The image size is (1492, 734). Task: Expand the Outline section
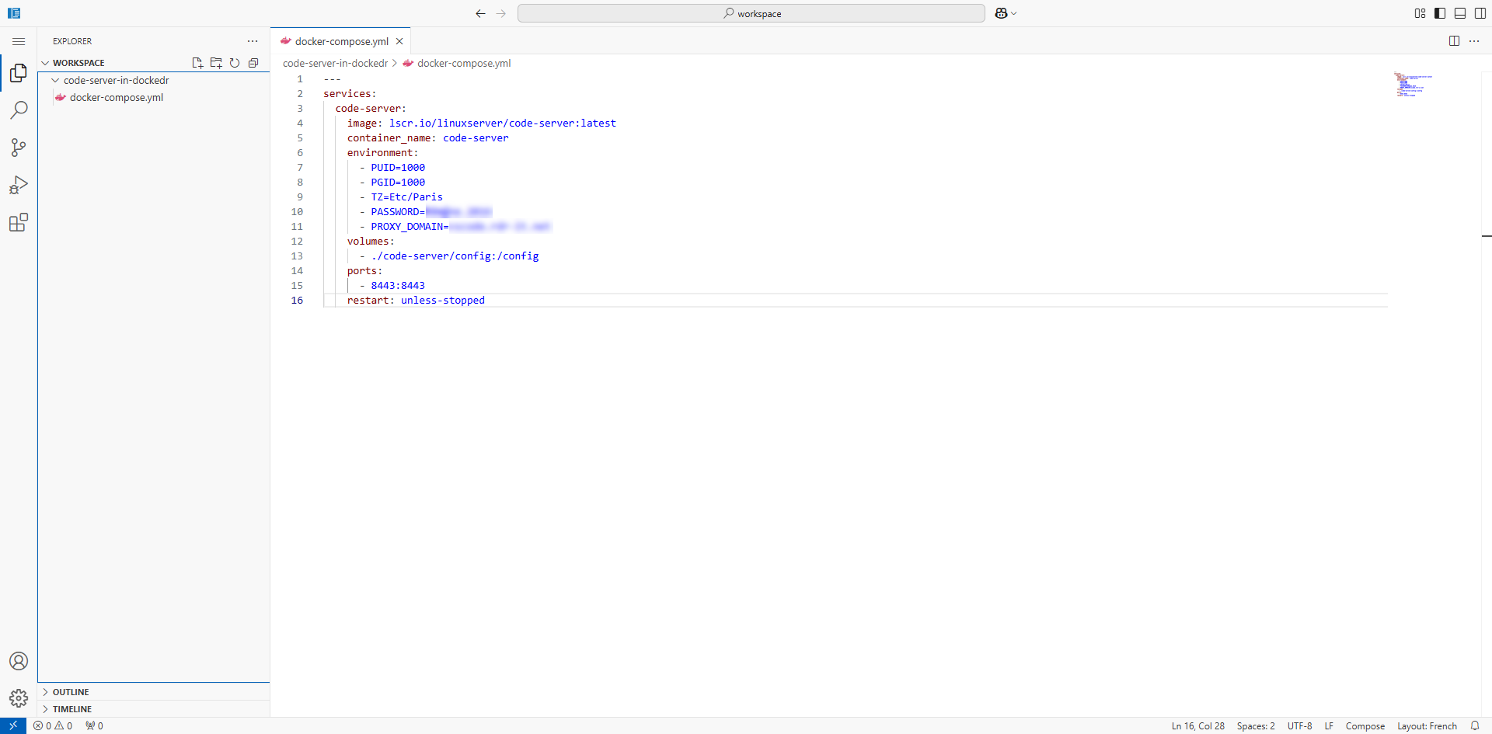pyautogui.click(x=70, y=692)
